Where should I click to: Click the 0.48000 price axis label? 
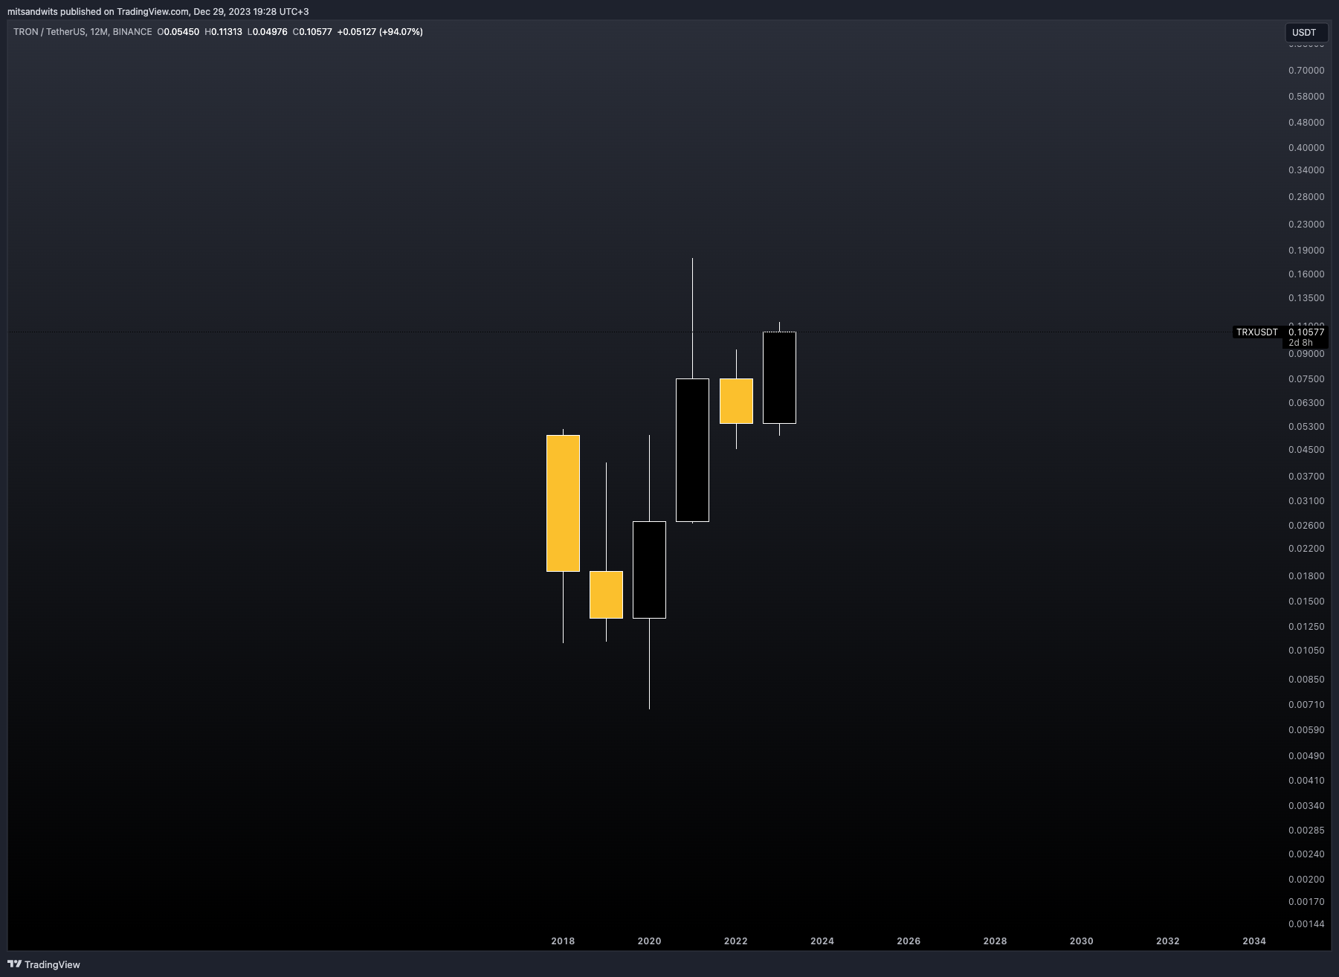pos(1306,123)
